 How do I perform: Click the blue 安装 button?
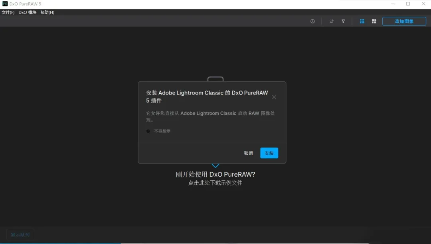[269, 153]
